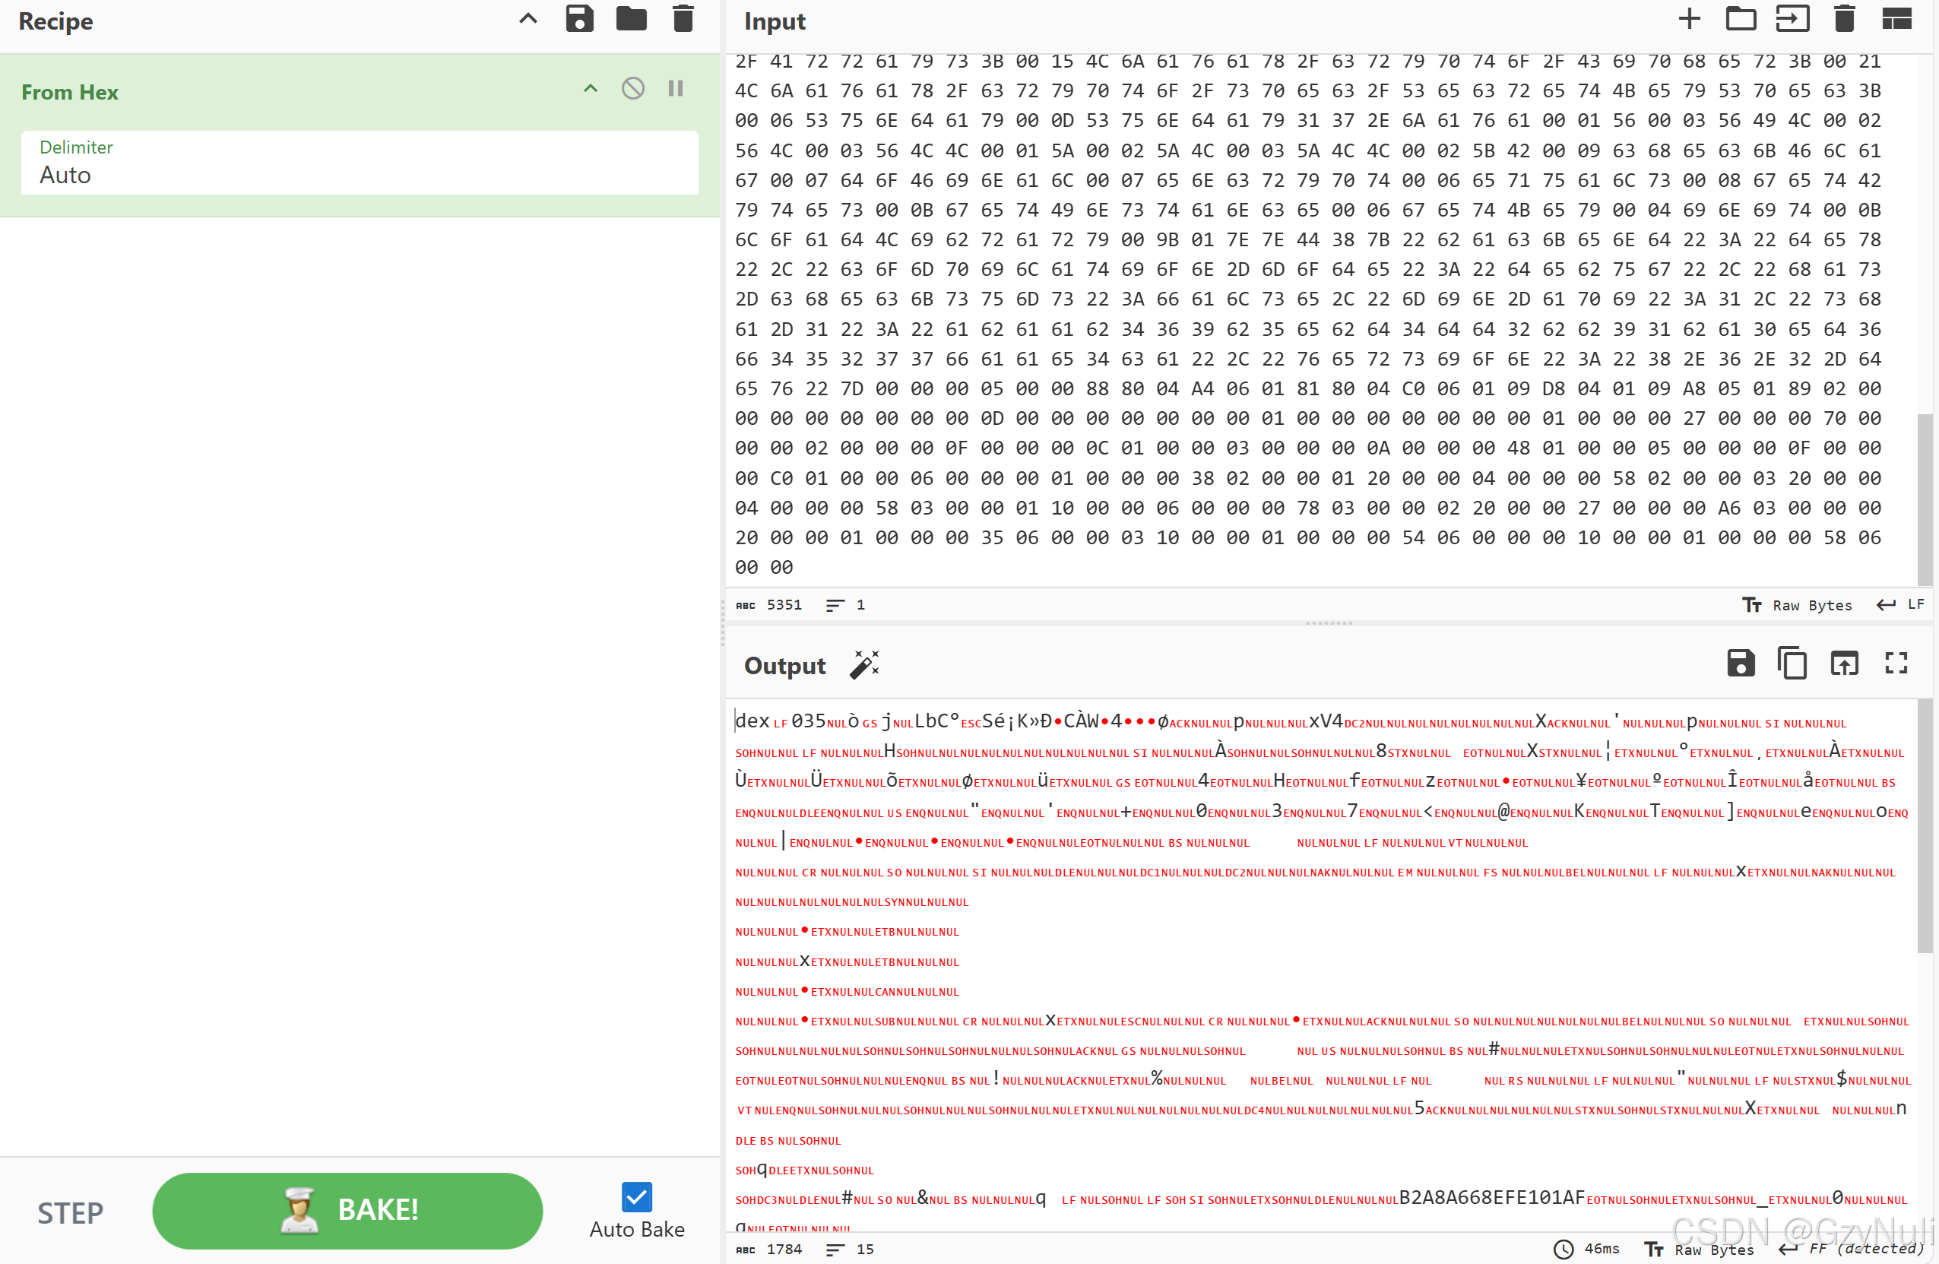
Task: Open a folder as input
Action: (x=1740, y=19)
